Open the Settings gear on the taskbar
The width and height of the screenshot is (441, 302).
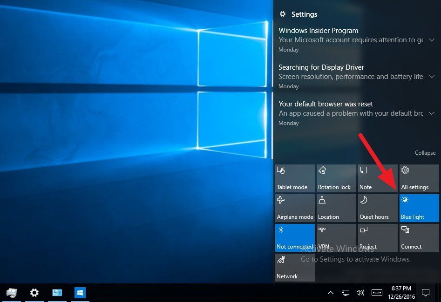[34, 293]
